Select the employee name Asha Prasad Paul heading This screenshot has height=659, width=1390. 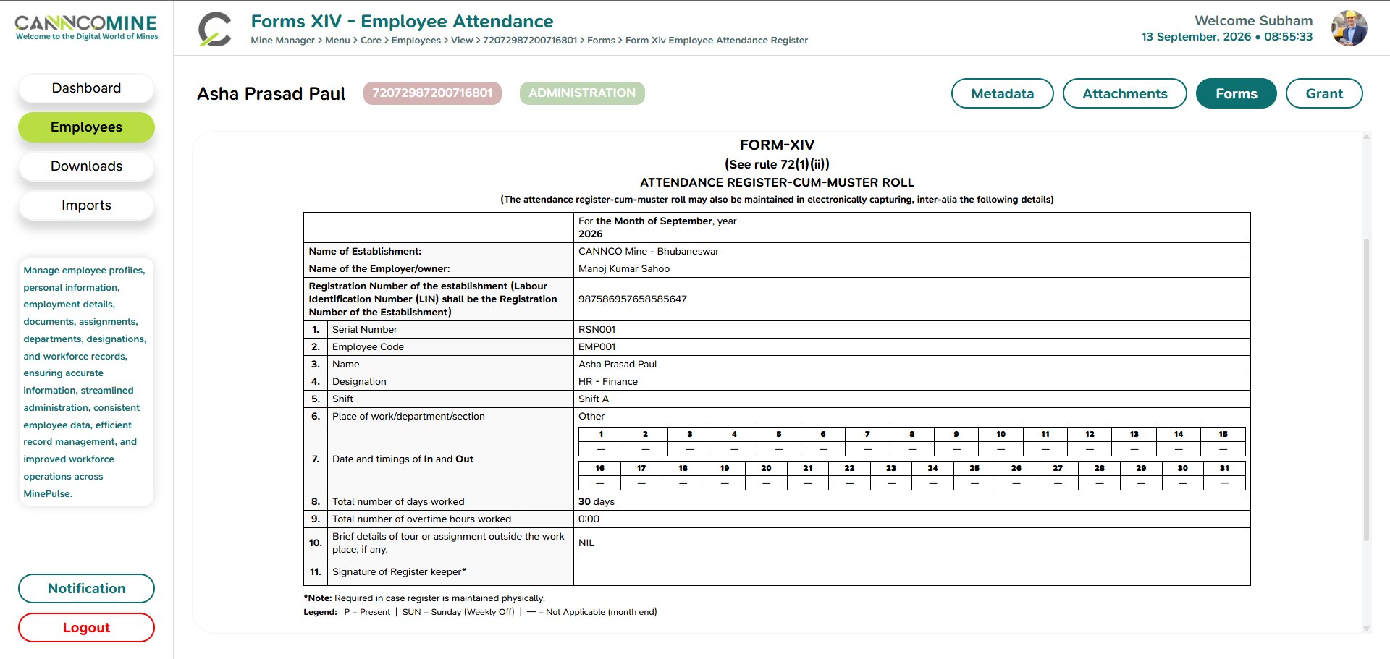click(x=271, y=94)
